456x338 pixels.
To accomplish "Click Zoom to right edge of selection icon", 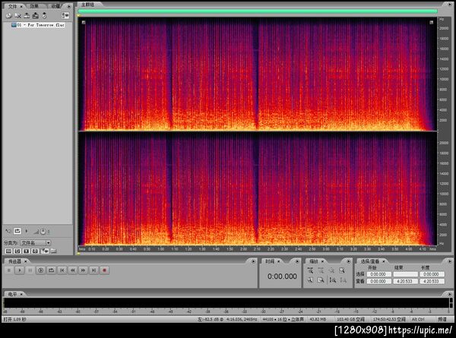I will click(321, 280).
